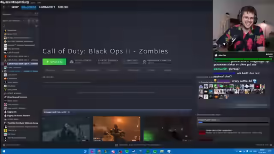
Task: Click the achievements progress bar on right
Action: pos(233,123)
